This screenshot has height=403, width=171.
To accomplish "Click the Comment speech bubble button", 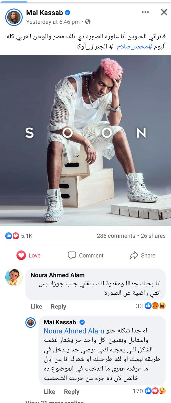I will tap(85, 255).
